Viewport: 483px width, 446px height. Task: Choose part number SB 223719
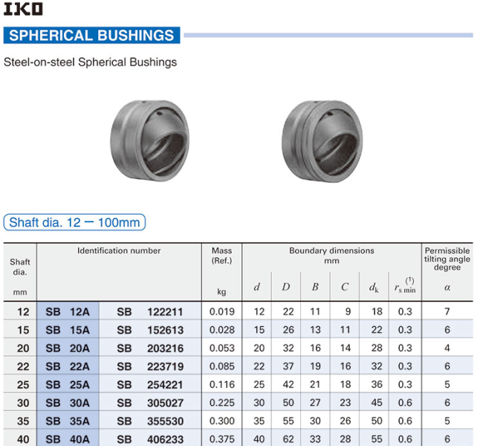click(149, 366)
